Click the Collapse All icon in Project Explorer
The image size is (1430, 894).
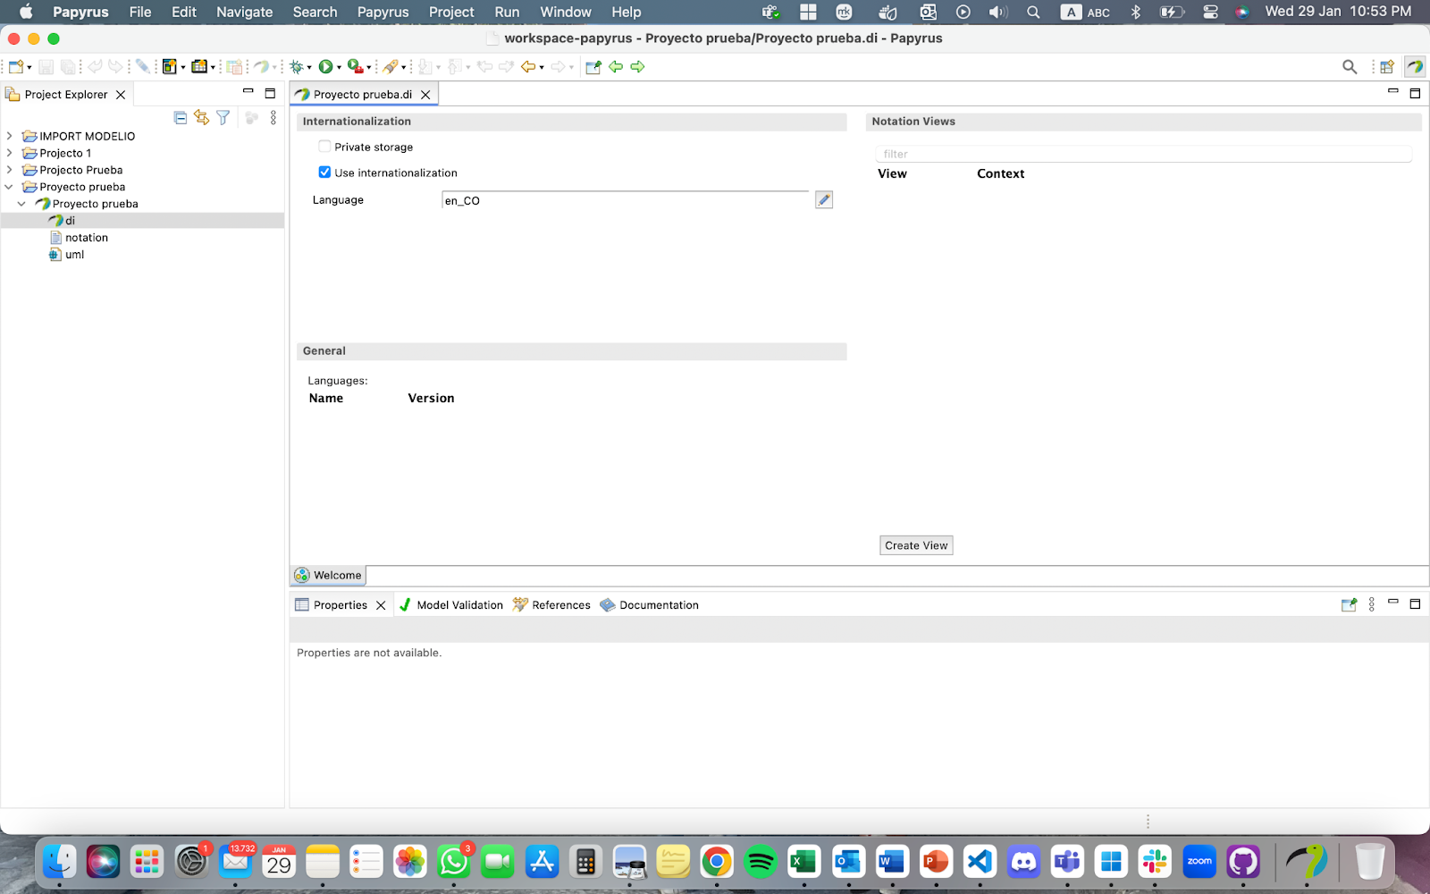click(x=181, y=118)
